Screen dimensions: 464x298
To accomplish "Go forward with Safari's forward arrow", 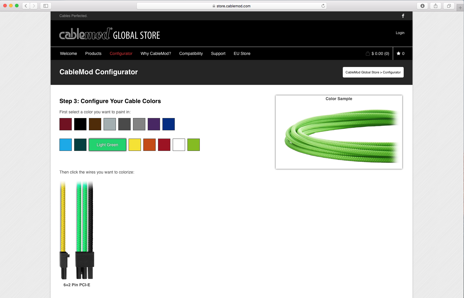I will pyautogui.click(x=34, y=6).
